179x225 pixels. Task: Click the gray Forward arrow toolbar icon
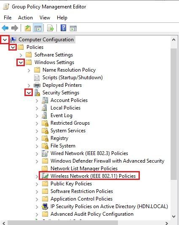point(15,28)
